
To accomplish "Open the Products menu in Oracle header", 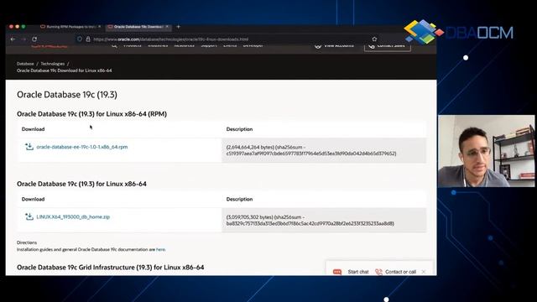I will click(133, 45).
